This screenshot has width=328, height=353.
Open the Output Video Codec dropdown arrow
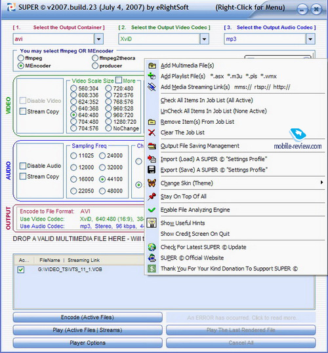[x=204, y=39]
